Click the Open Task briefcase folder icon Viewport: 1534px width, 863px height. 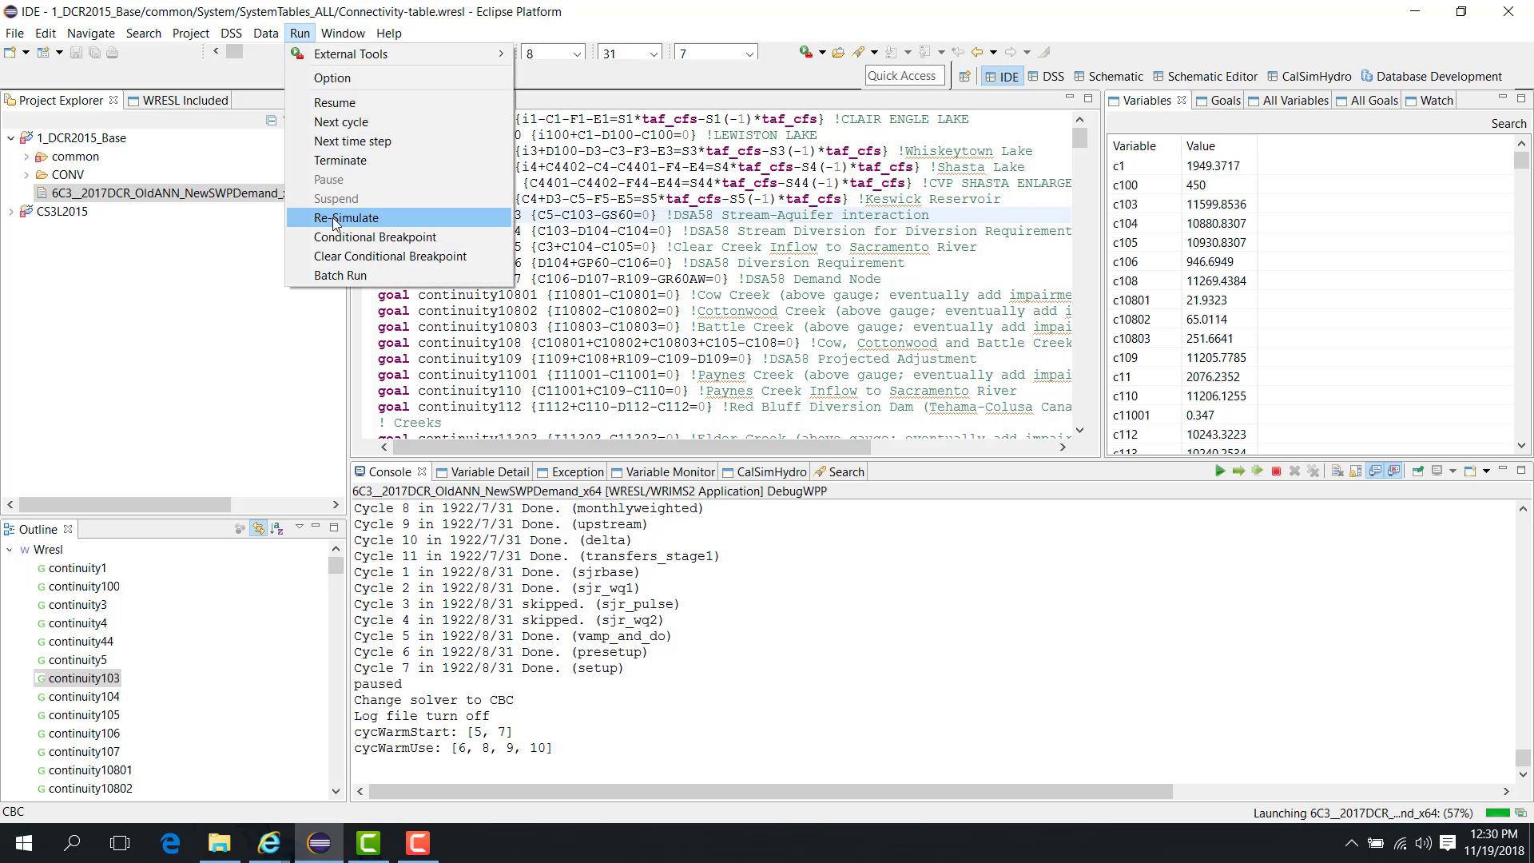[838, 52]
